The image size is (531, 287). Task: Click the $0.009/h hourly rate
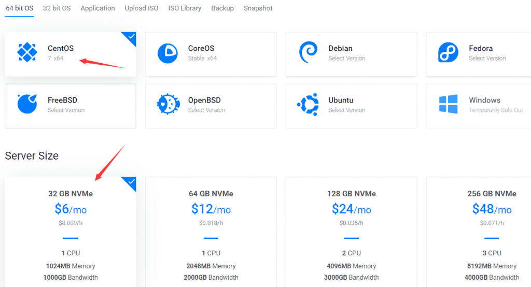click(71, 223)
